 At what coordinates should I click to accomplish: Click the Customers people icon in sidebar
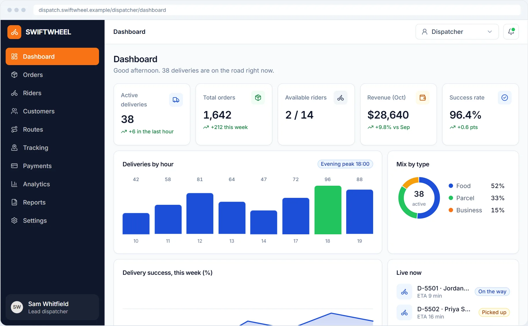[14, 111]
